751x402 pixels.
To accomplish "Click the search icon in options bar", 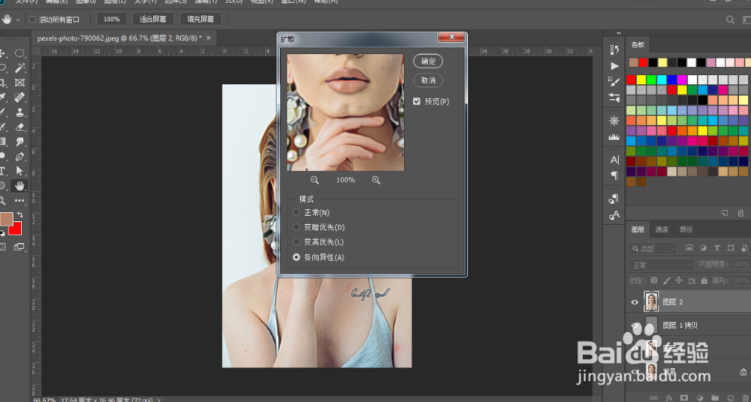I will 730,19.
